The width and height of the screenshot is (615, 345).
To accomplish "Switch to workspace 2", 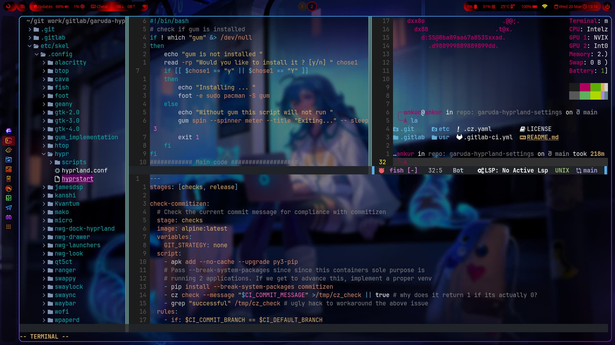I will pos(312,6).
